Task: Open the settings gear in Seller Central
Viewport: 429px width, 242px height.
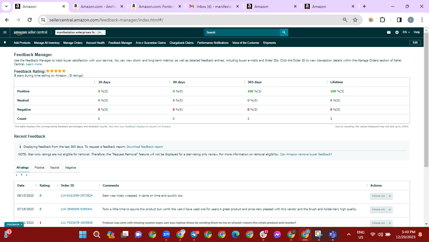Action: pos(397,32)
